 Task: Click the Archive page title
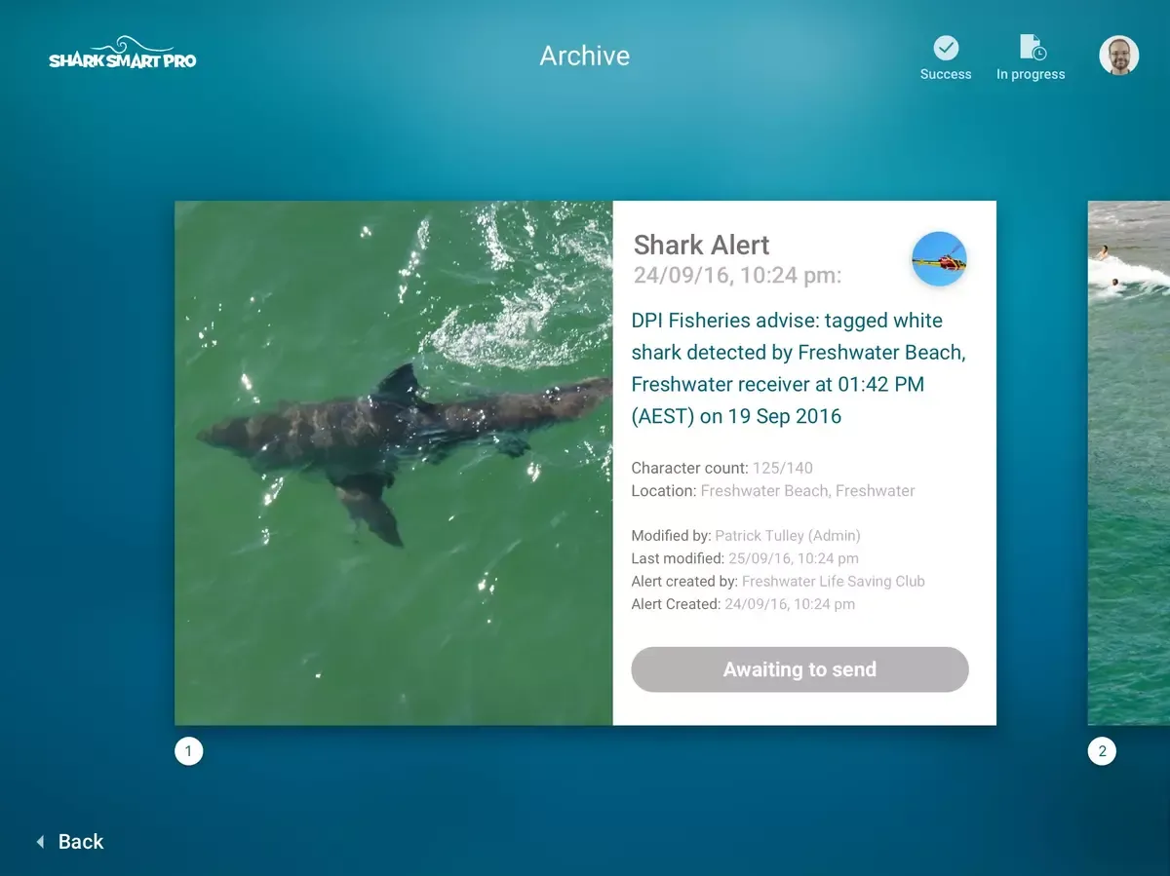click(x=585, y=56)
